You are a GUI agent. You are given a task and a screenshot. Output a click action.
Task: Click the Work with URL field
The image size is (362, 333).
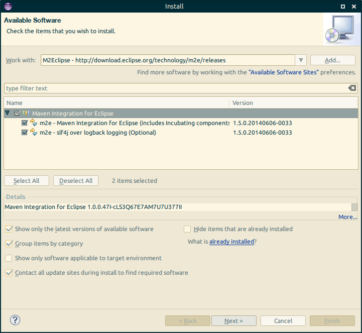point(168,60)
